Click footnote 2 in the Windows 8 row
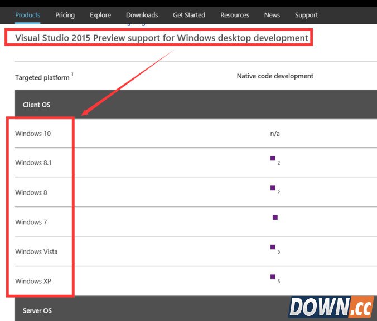The height and width of the screenshot is (321, 377). click(279, 192)
